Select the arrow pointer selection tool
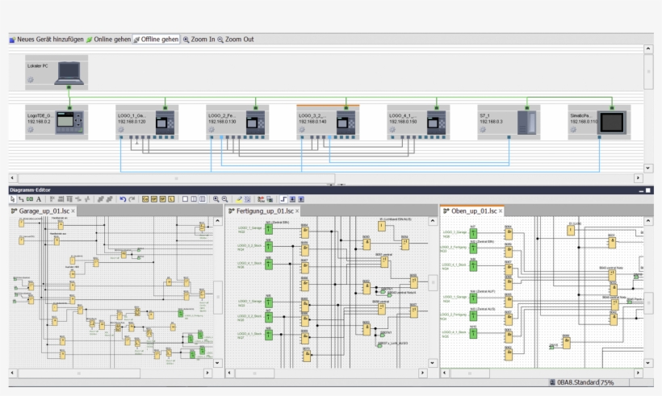This screenshot has width=662, height=396. (12, 198)
